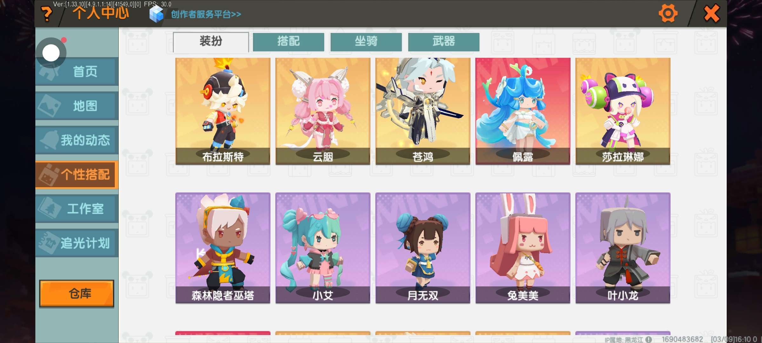
Task: Open 工作室 in the sidebar
Action: (77, 209)
